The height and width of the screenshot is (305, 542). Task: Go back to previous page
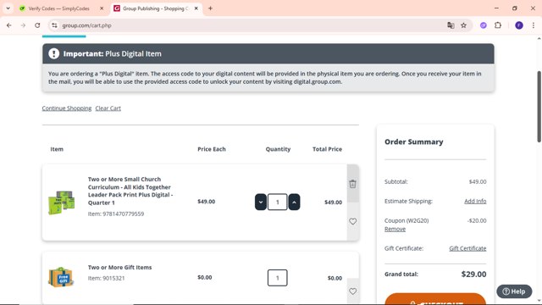[9, 25]
